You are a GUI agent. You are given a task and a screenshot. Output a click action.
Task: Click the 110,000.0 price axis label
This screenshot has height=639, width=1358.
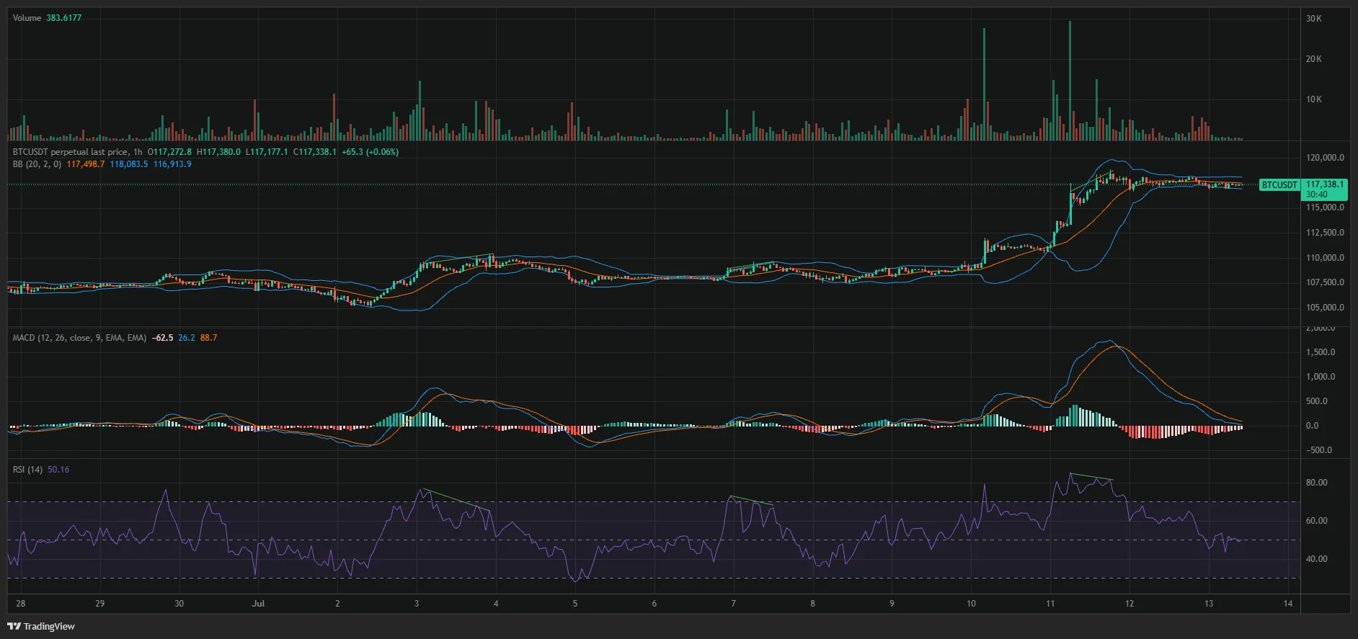click(1325, 258)
